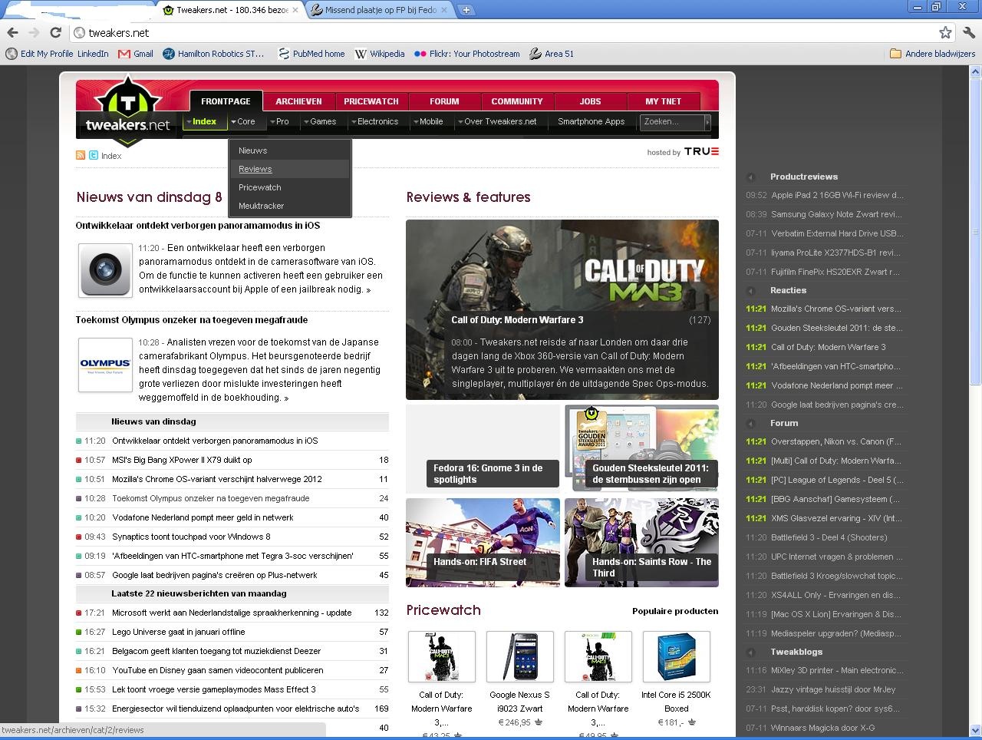The image size is (982, 740).
Task: Collapse the Tweakblogs sidebar section
Action: pos(751,652)
